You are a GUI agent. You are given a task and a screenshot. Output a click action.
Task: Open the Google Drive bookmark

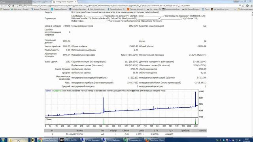(x=20, y=9)
